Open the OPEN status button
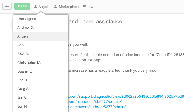The width and height of the screenshot is (184, 112). coord(22,6)
